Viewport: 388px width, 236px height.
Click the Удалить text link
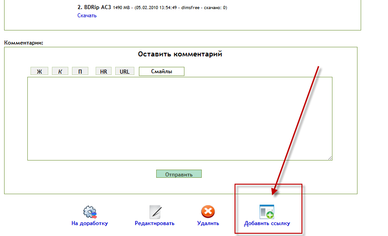point(208,223)
